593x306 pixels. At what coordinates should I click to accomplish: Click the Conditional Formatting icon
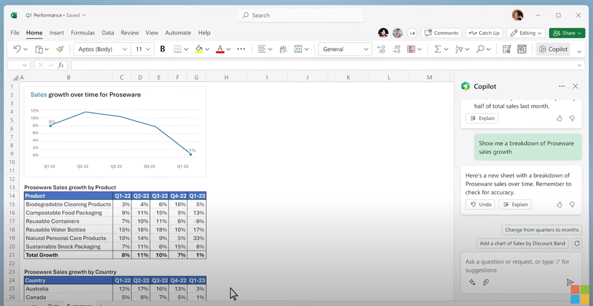pos(411,49)
